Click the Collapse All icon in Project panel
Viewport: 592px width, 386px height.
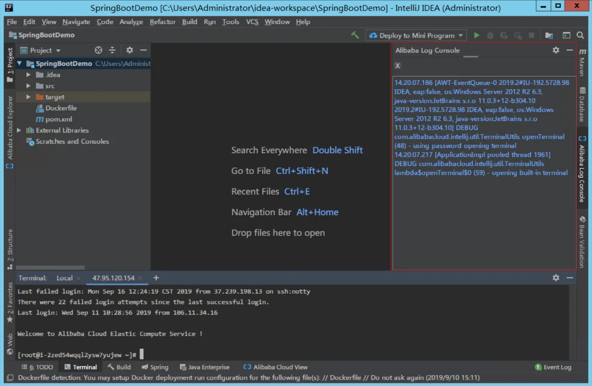tap(112, 50)
